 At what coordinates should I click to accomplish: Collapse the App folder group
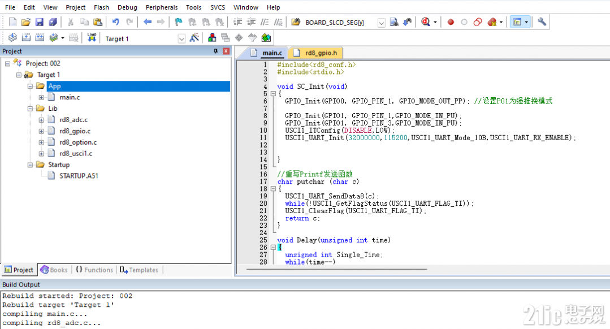click(30, 86)
